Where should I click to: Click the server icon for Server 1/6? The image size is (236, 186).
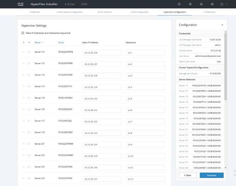pyautogui.click(x=29, y=109)
